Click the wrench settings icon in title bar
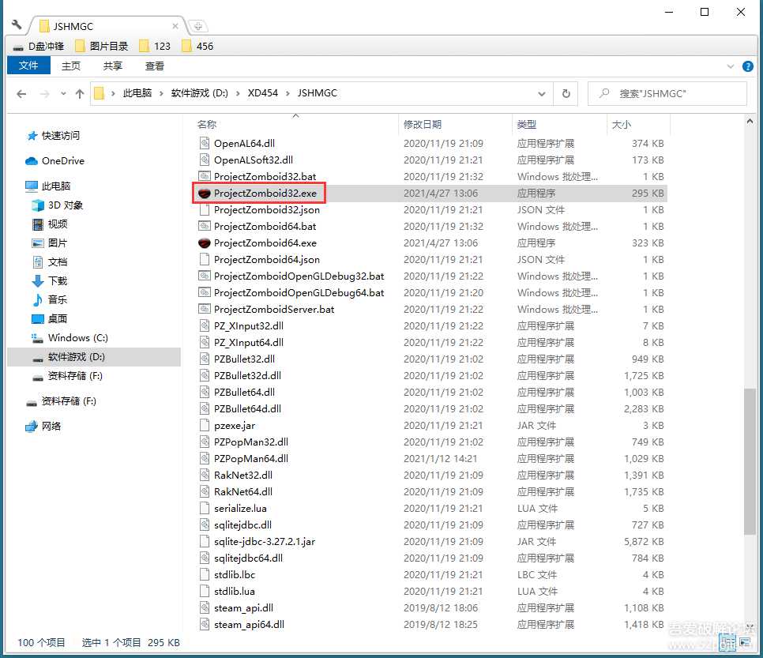The width and height of the screenshot is (763, 658). [x=17, y=25]
